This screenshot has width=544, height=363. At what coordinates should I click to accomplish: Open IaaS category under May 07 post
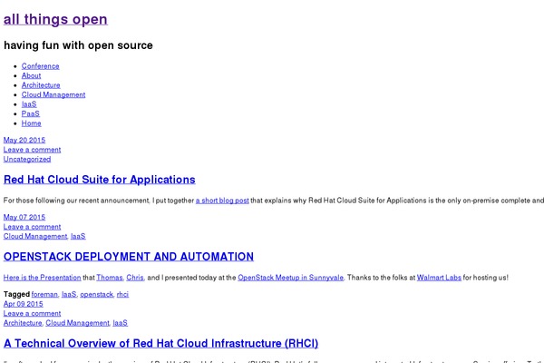click(78, 236)
